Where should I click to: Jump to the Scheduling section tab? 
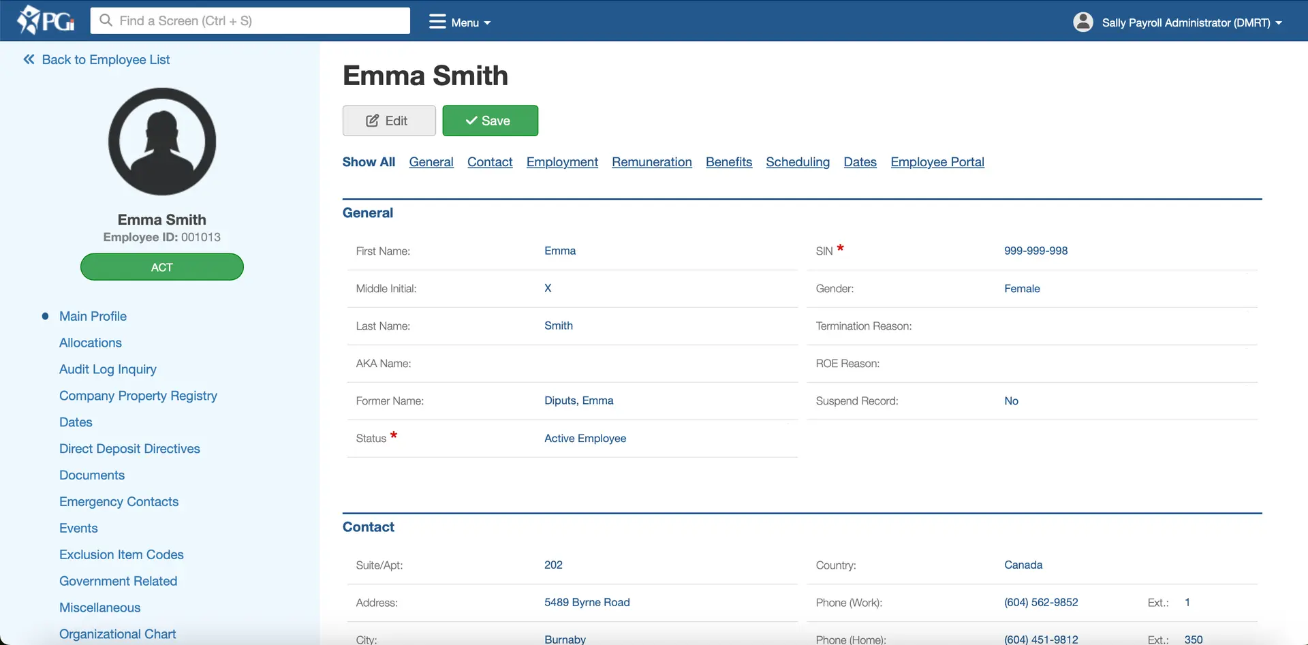[x=797, y=162]
